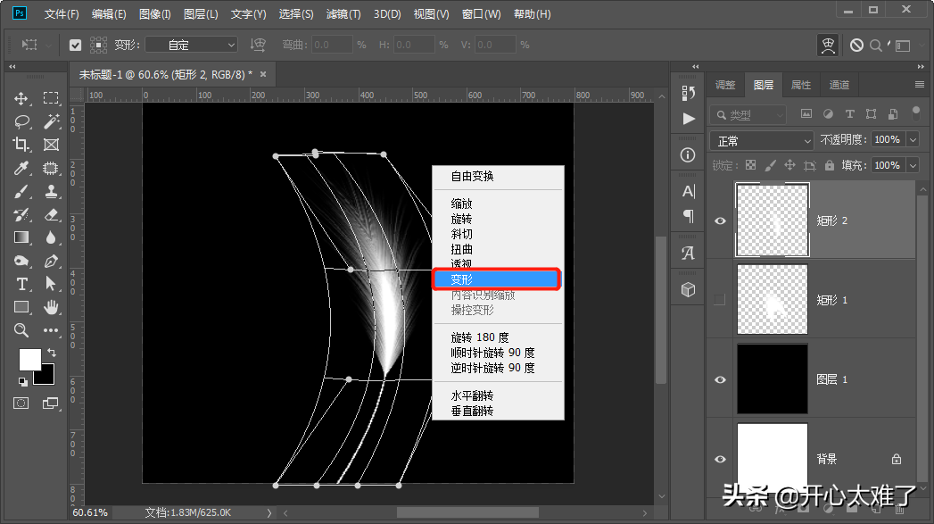The height and width of the screenshot is (524, 934).
Task: Hide the 矩形 2 layer
Action: point(720,220)
